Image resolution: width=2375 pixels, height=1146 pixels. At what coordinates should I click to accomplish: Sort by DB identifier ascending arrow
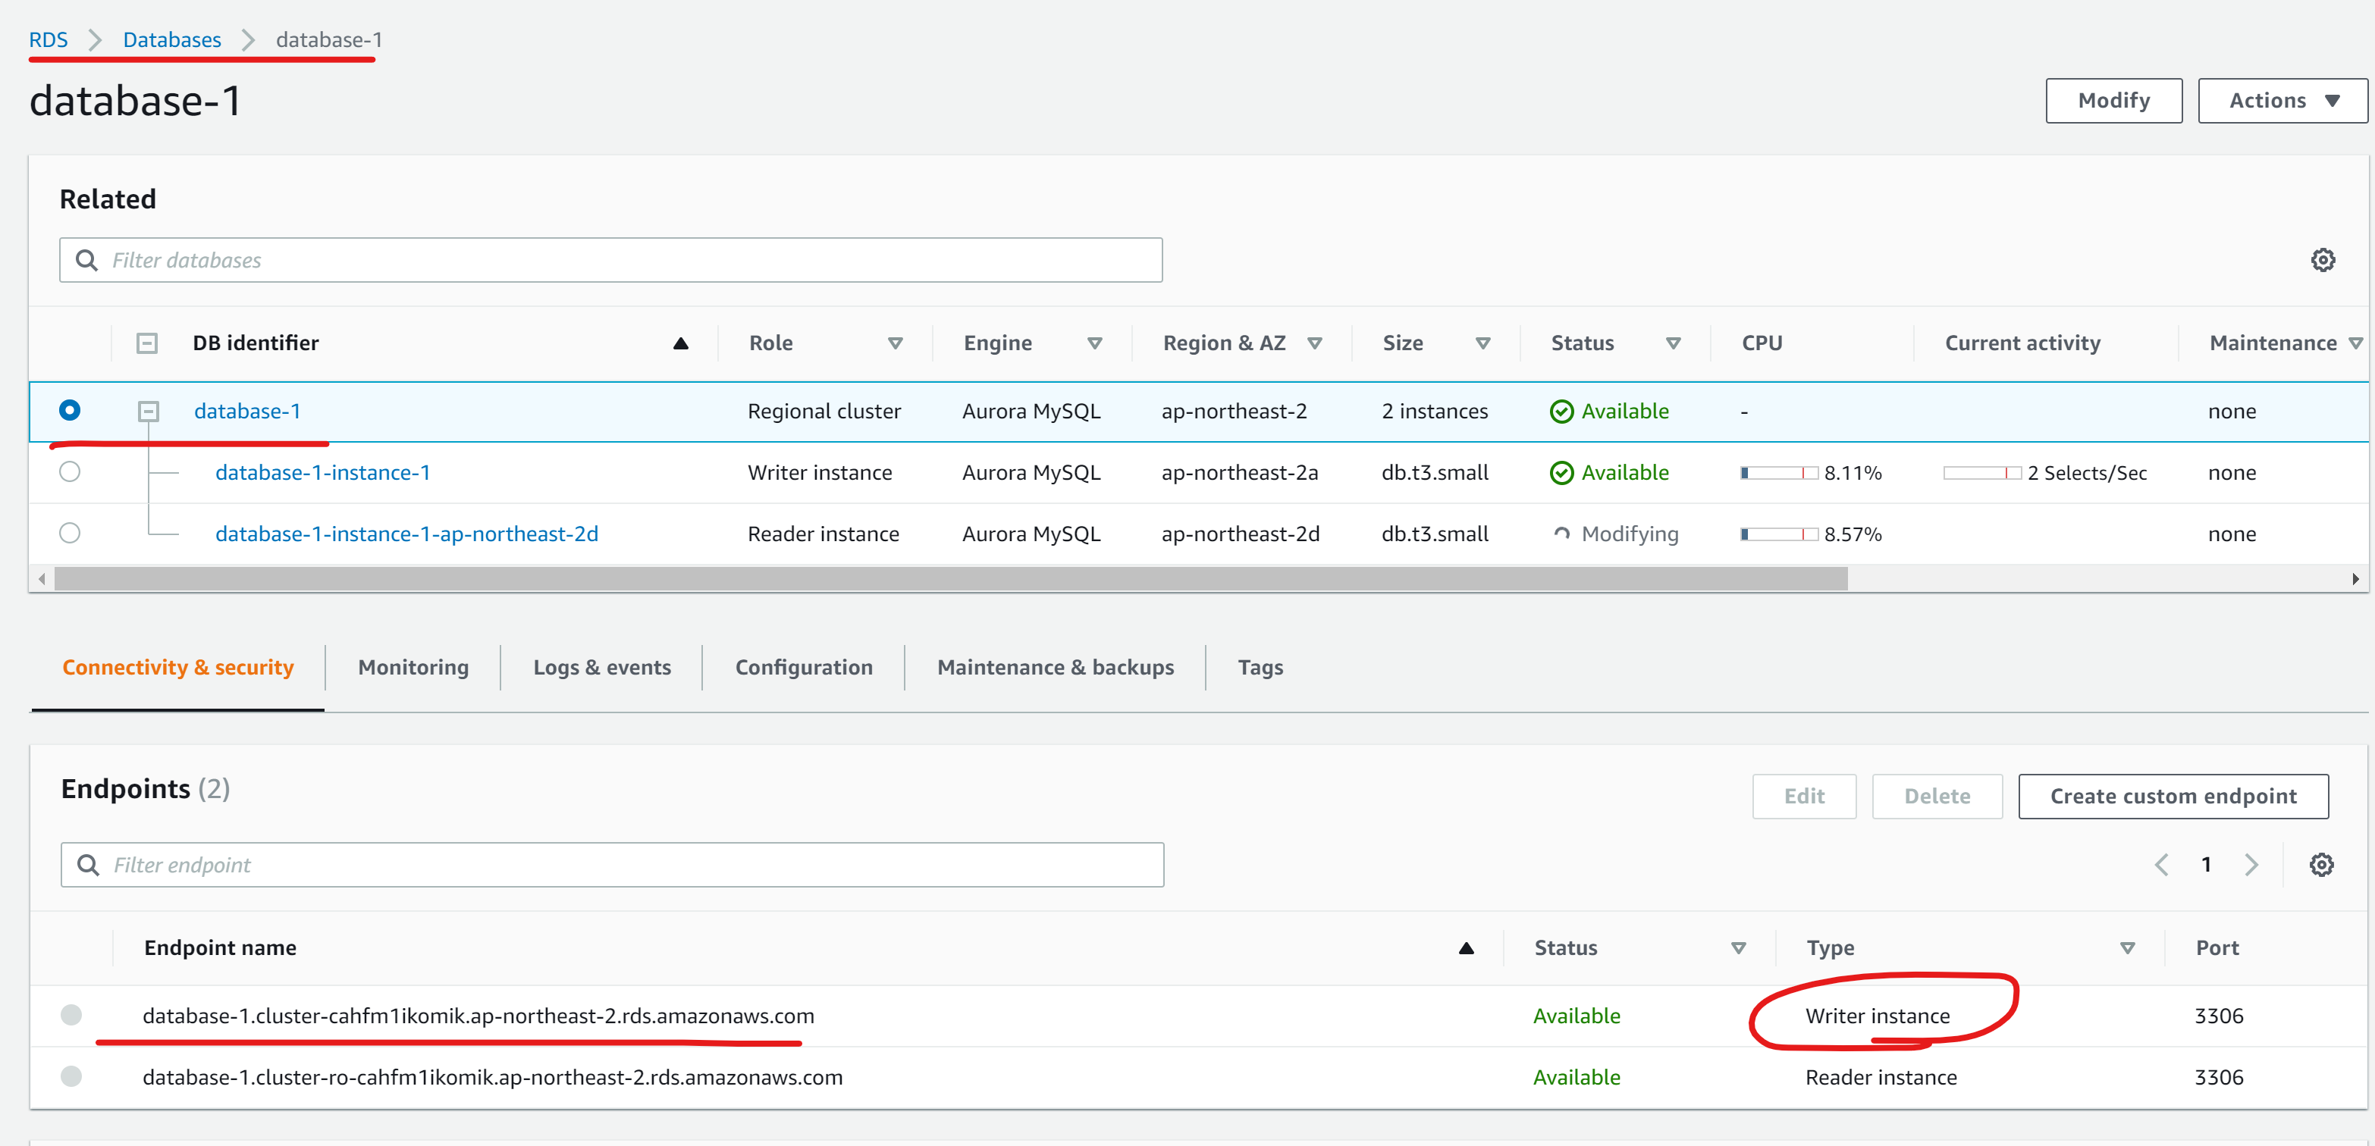[680, 343]
